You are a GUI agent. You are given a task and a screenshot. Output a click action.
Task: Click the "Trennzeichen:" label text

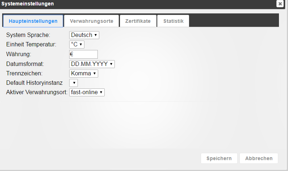[x=24, y=74]
